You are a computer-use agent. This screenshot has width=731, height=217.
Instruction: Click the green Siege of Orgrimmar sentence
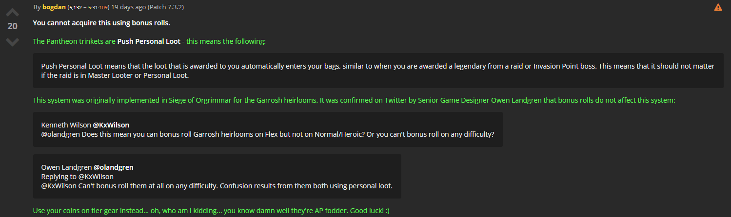354,100
